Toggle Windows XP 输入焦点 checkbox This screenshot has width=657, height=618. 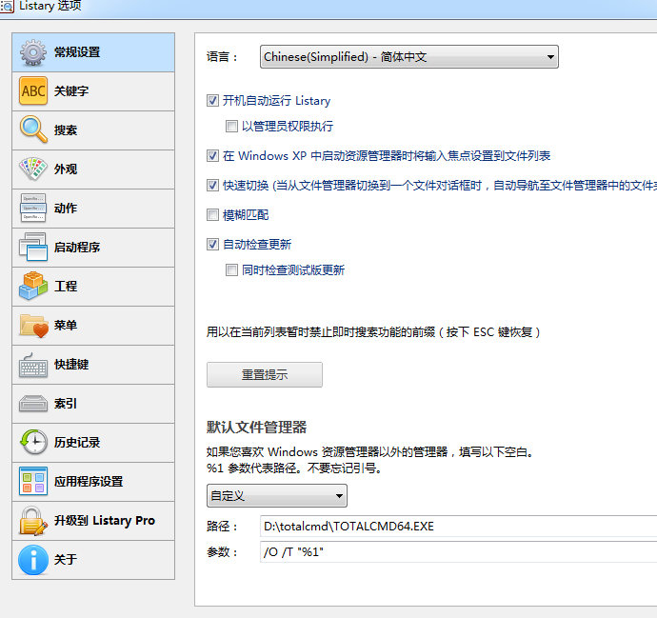pos(212,156)
